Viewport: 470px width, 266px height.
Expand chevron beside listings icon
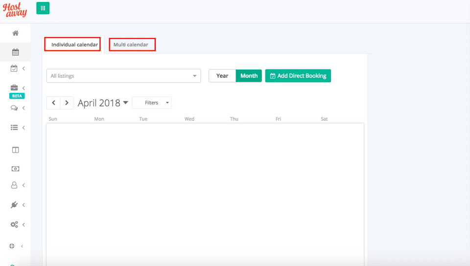click(x=23, y=128)
